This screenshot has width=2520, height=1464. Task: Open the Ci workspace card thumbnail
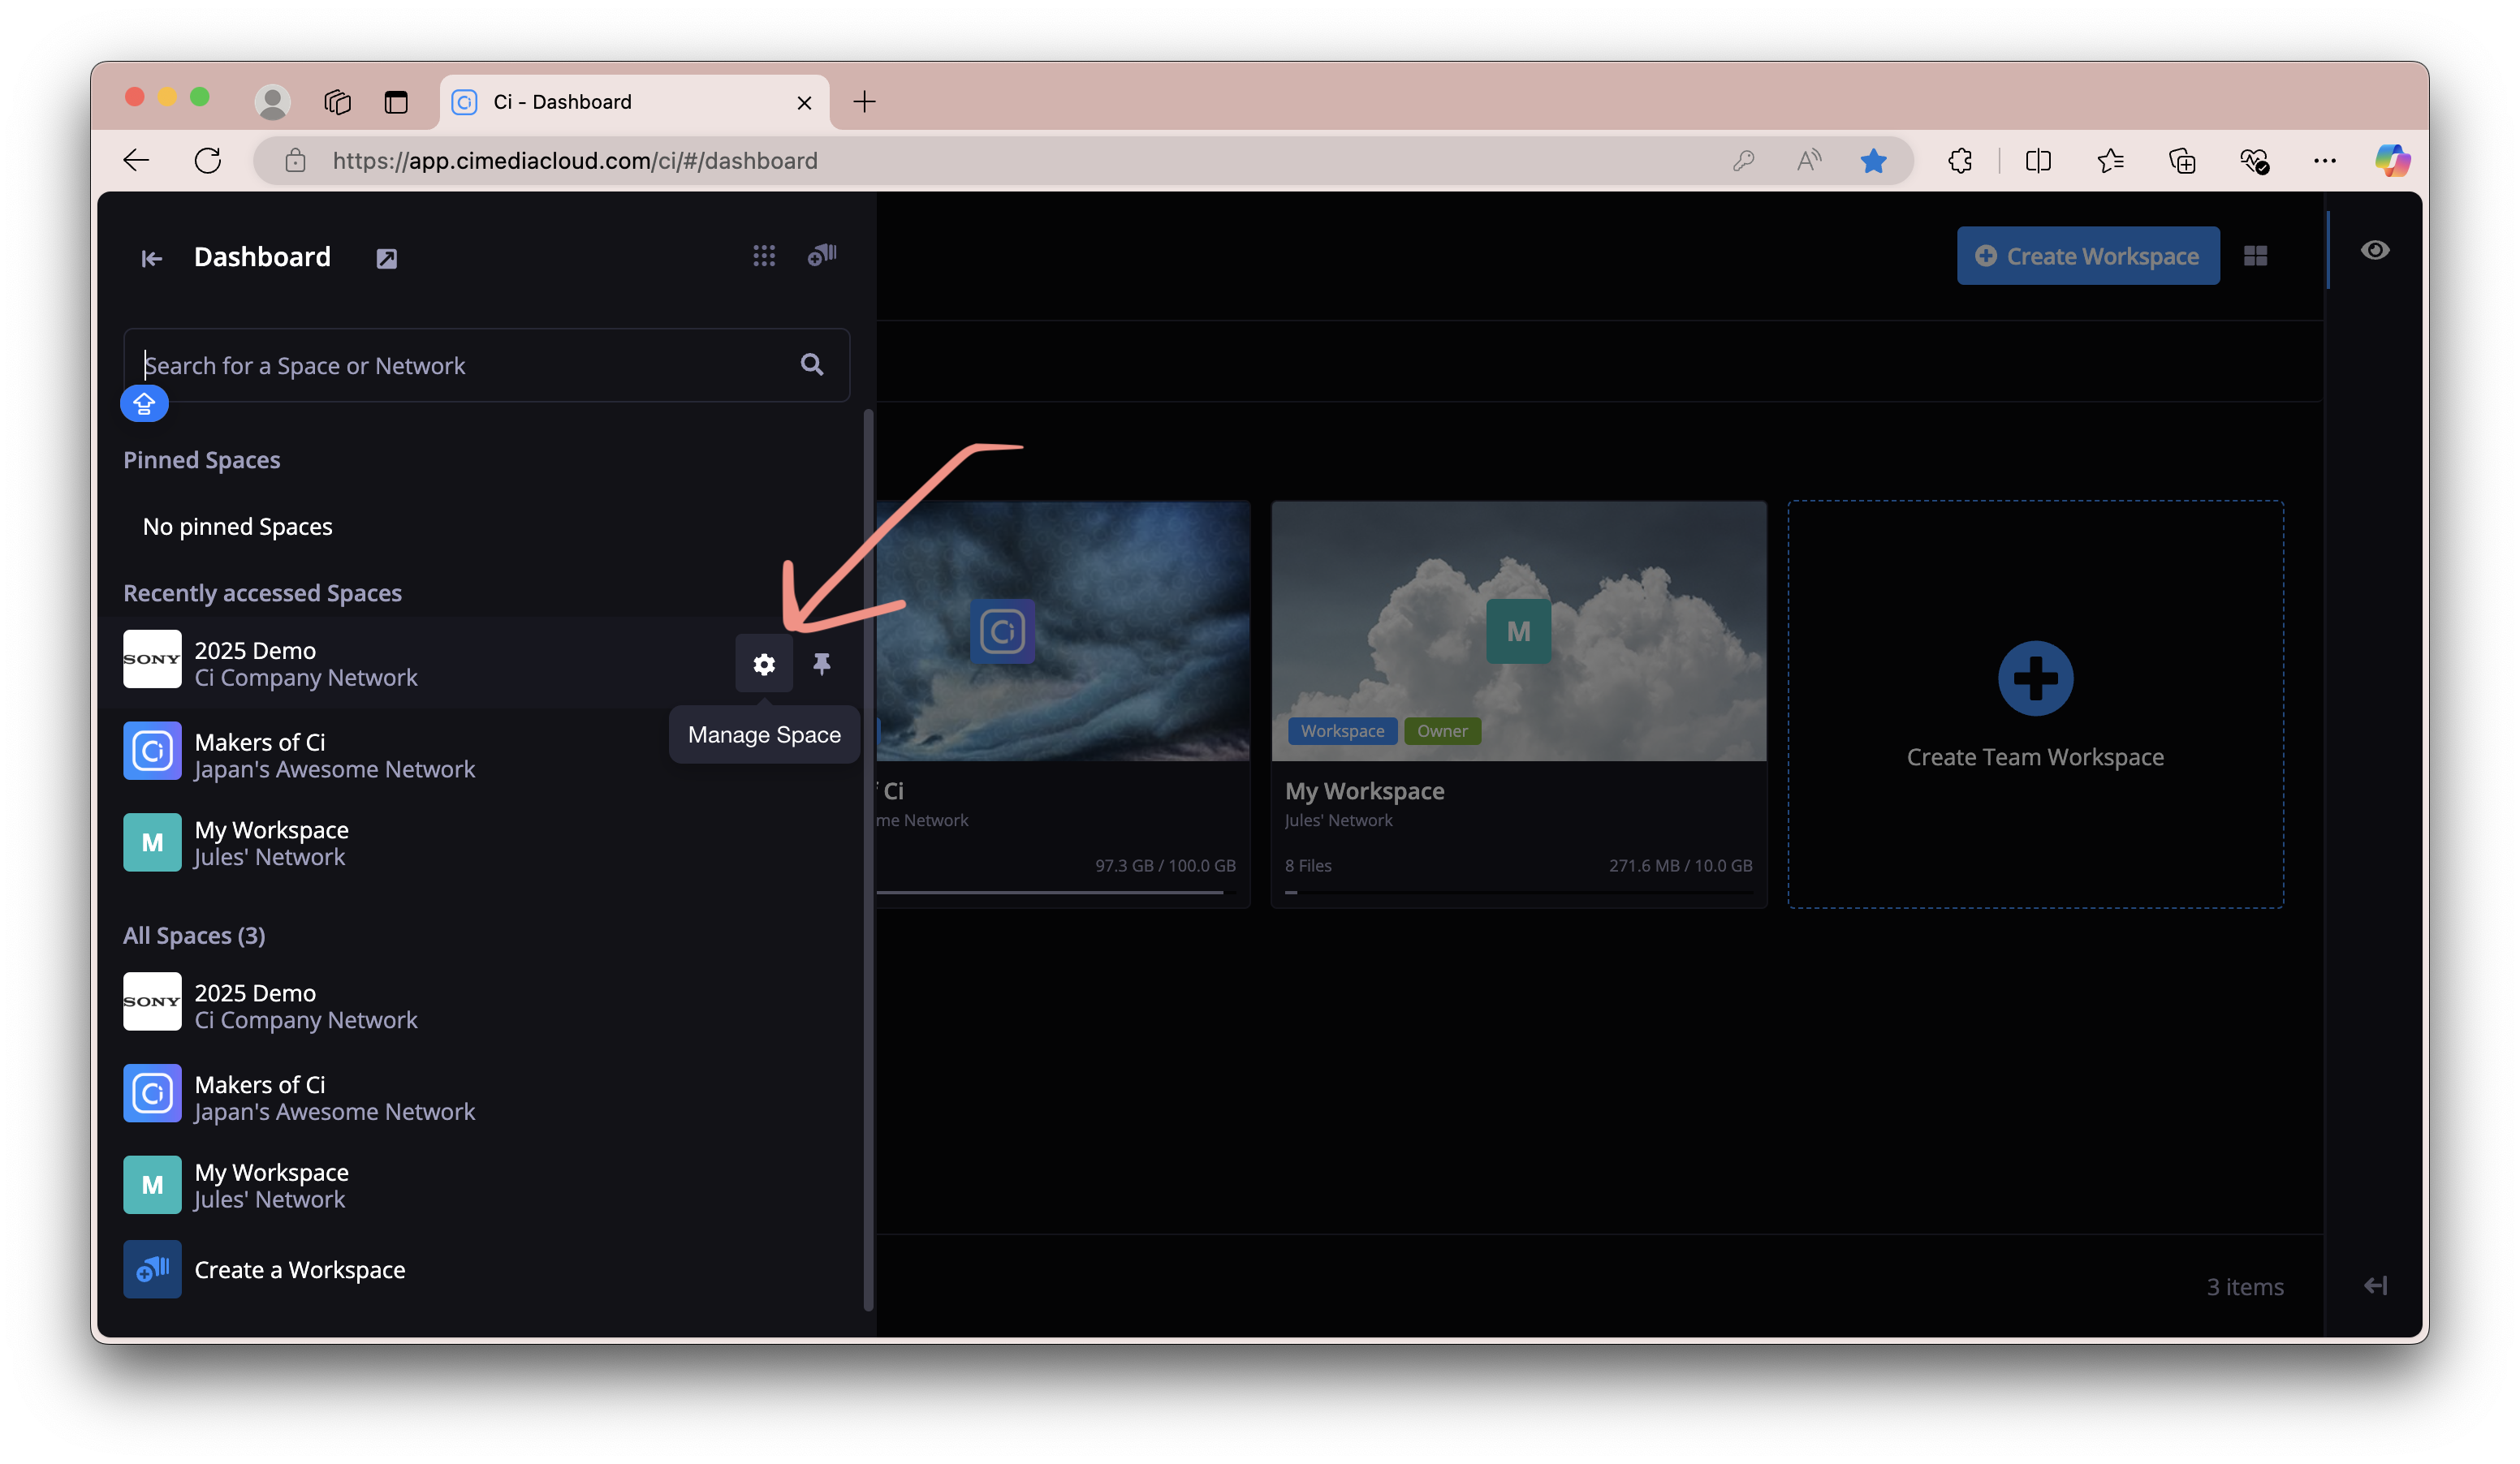click(x=1063, y=631)
